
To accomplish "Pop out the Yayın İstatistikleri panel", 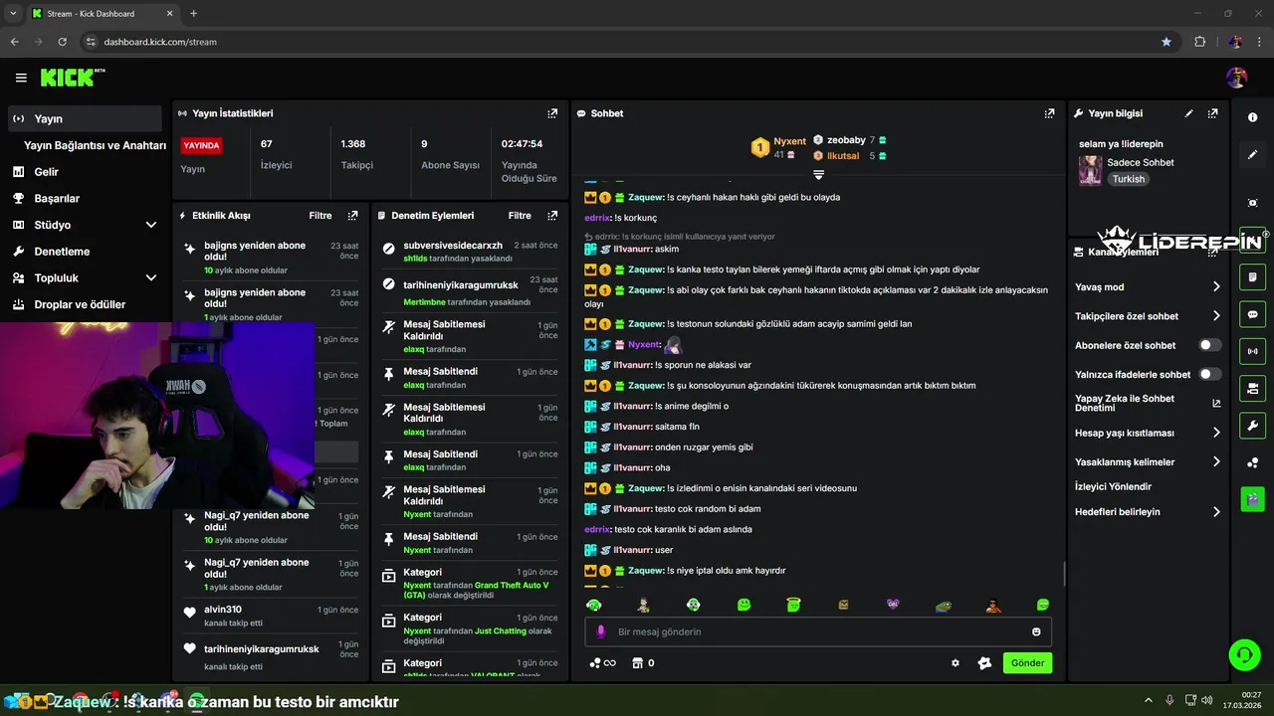I will [x=552, y=113].
